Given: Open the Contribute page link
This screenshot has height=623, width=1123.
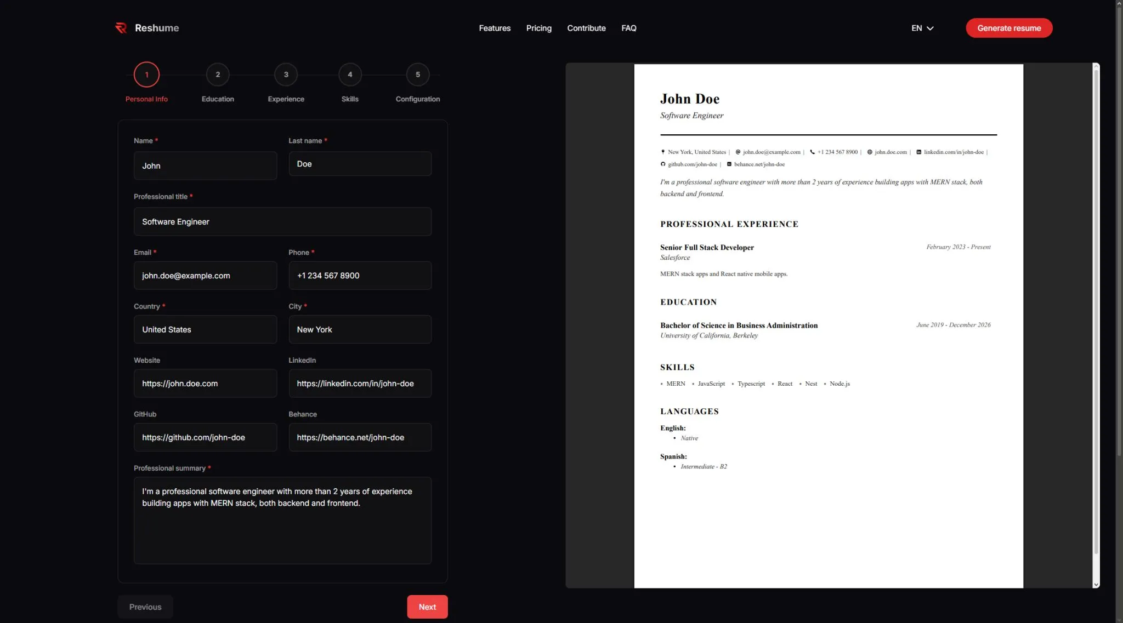Looking at the screenshot, I should click(586, 28).
